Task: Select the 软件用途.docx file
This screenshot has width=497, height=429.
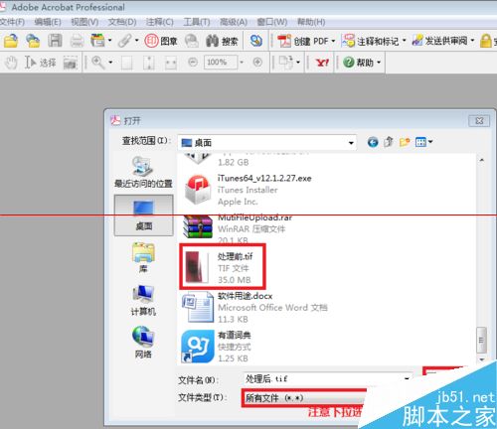Action: pyautogui.click(x=255, y=307)
